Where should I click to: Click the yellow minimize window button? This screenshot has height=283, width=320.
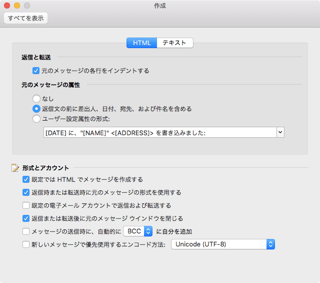tap(17, 6)
